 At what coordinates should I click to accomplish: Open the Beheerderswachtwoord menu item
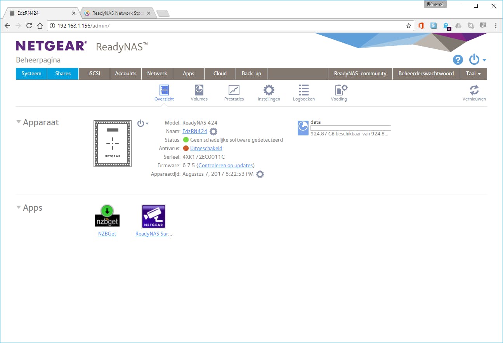[x=426, y=74]
